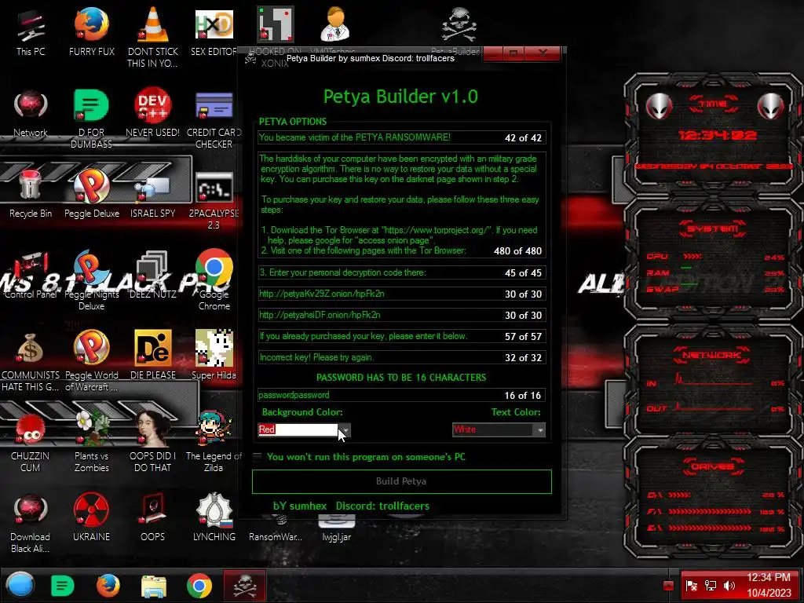Open The Legend of Zilda icon

click(214, 442)
